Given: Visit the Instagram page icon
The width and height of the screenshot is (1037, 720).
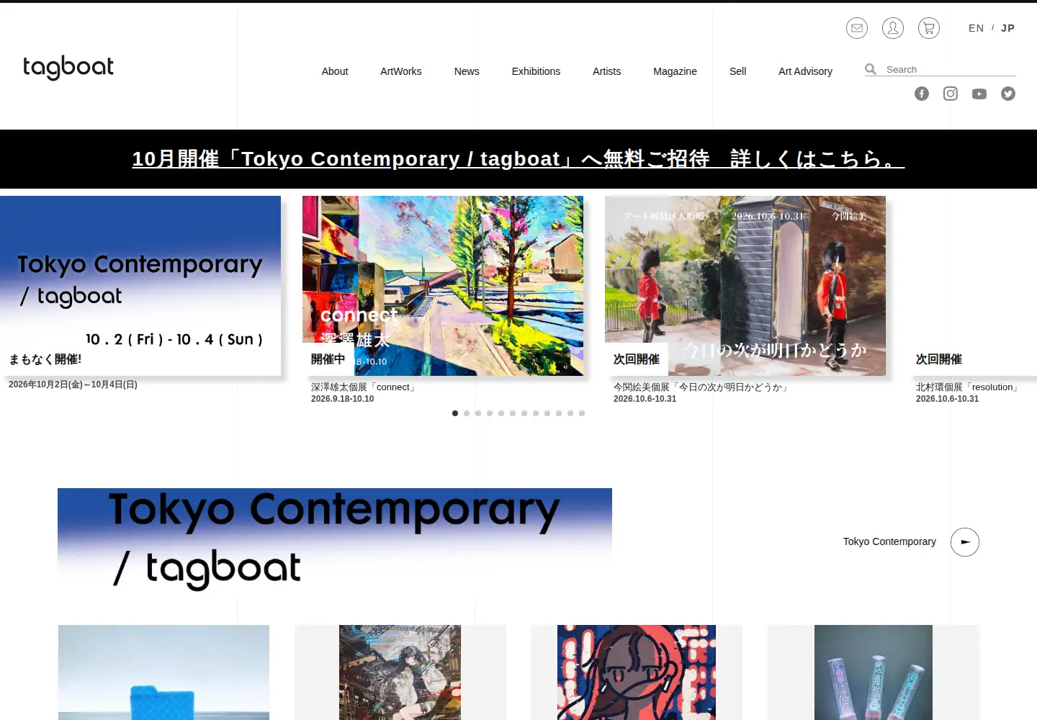Looking at the screenshot, I should point(950,94).
